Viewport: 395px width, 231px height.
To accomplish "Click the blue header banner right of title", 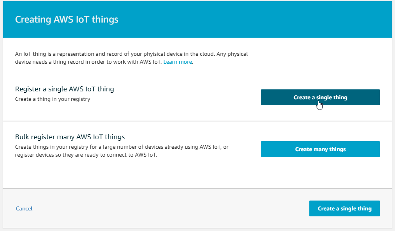I will click(252, 19).
